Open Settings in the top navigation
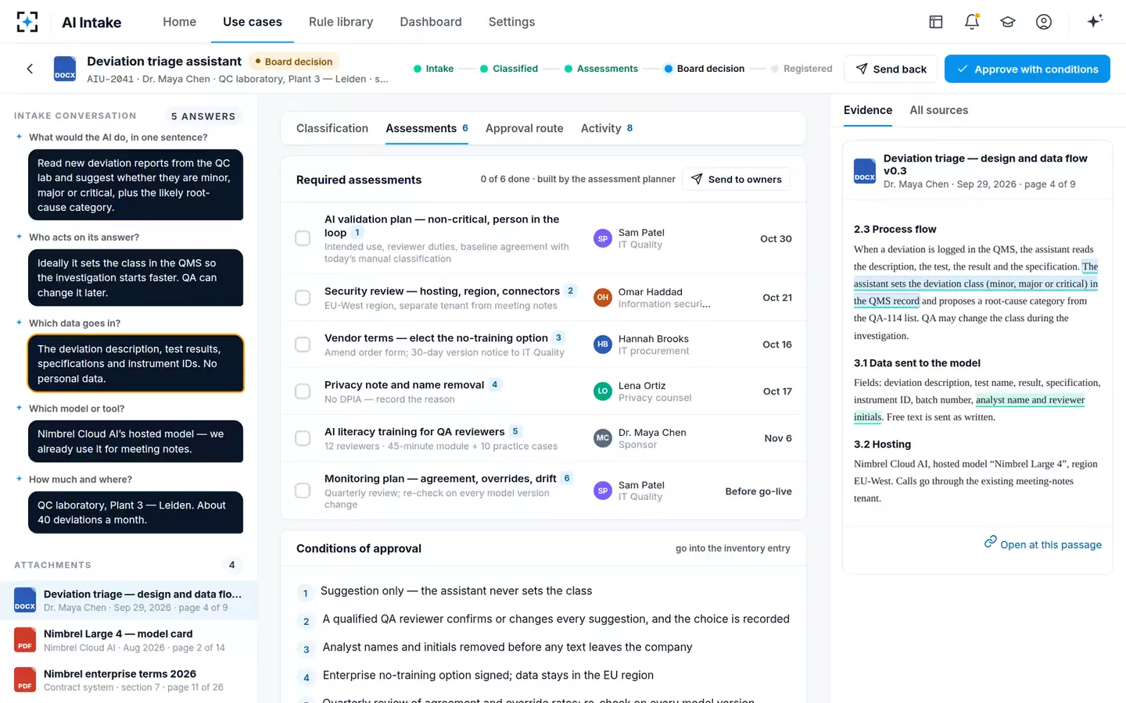This screenshot has height=703, width=1126. click(511, 22)
